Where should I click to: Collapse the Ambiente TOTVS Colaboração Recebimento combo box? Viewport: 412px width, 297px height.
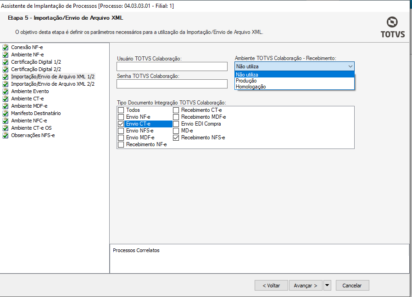tap(350, 66)
